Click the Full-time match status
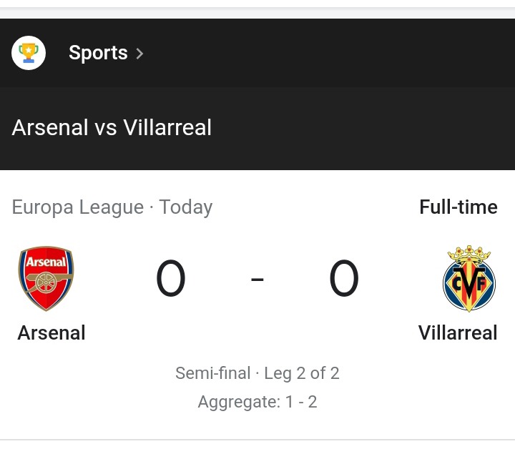 (x=458, y=207)
